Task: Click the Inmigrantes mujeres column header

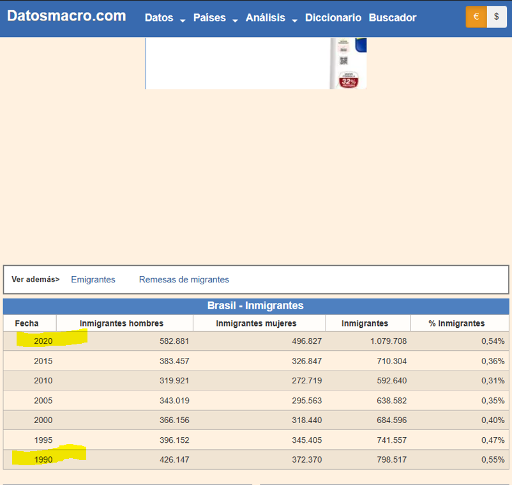Action: (256, 323)
